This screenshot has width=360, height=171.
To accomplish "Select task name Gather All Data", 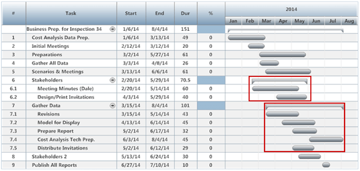I will (x=50, y=63).
